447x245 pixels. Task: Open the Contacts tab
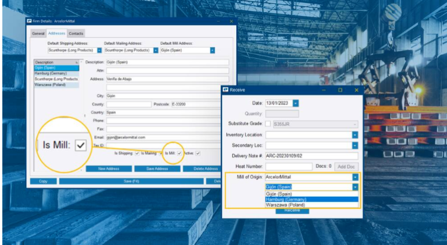click(76, 34)
